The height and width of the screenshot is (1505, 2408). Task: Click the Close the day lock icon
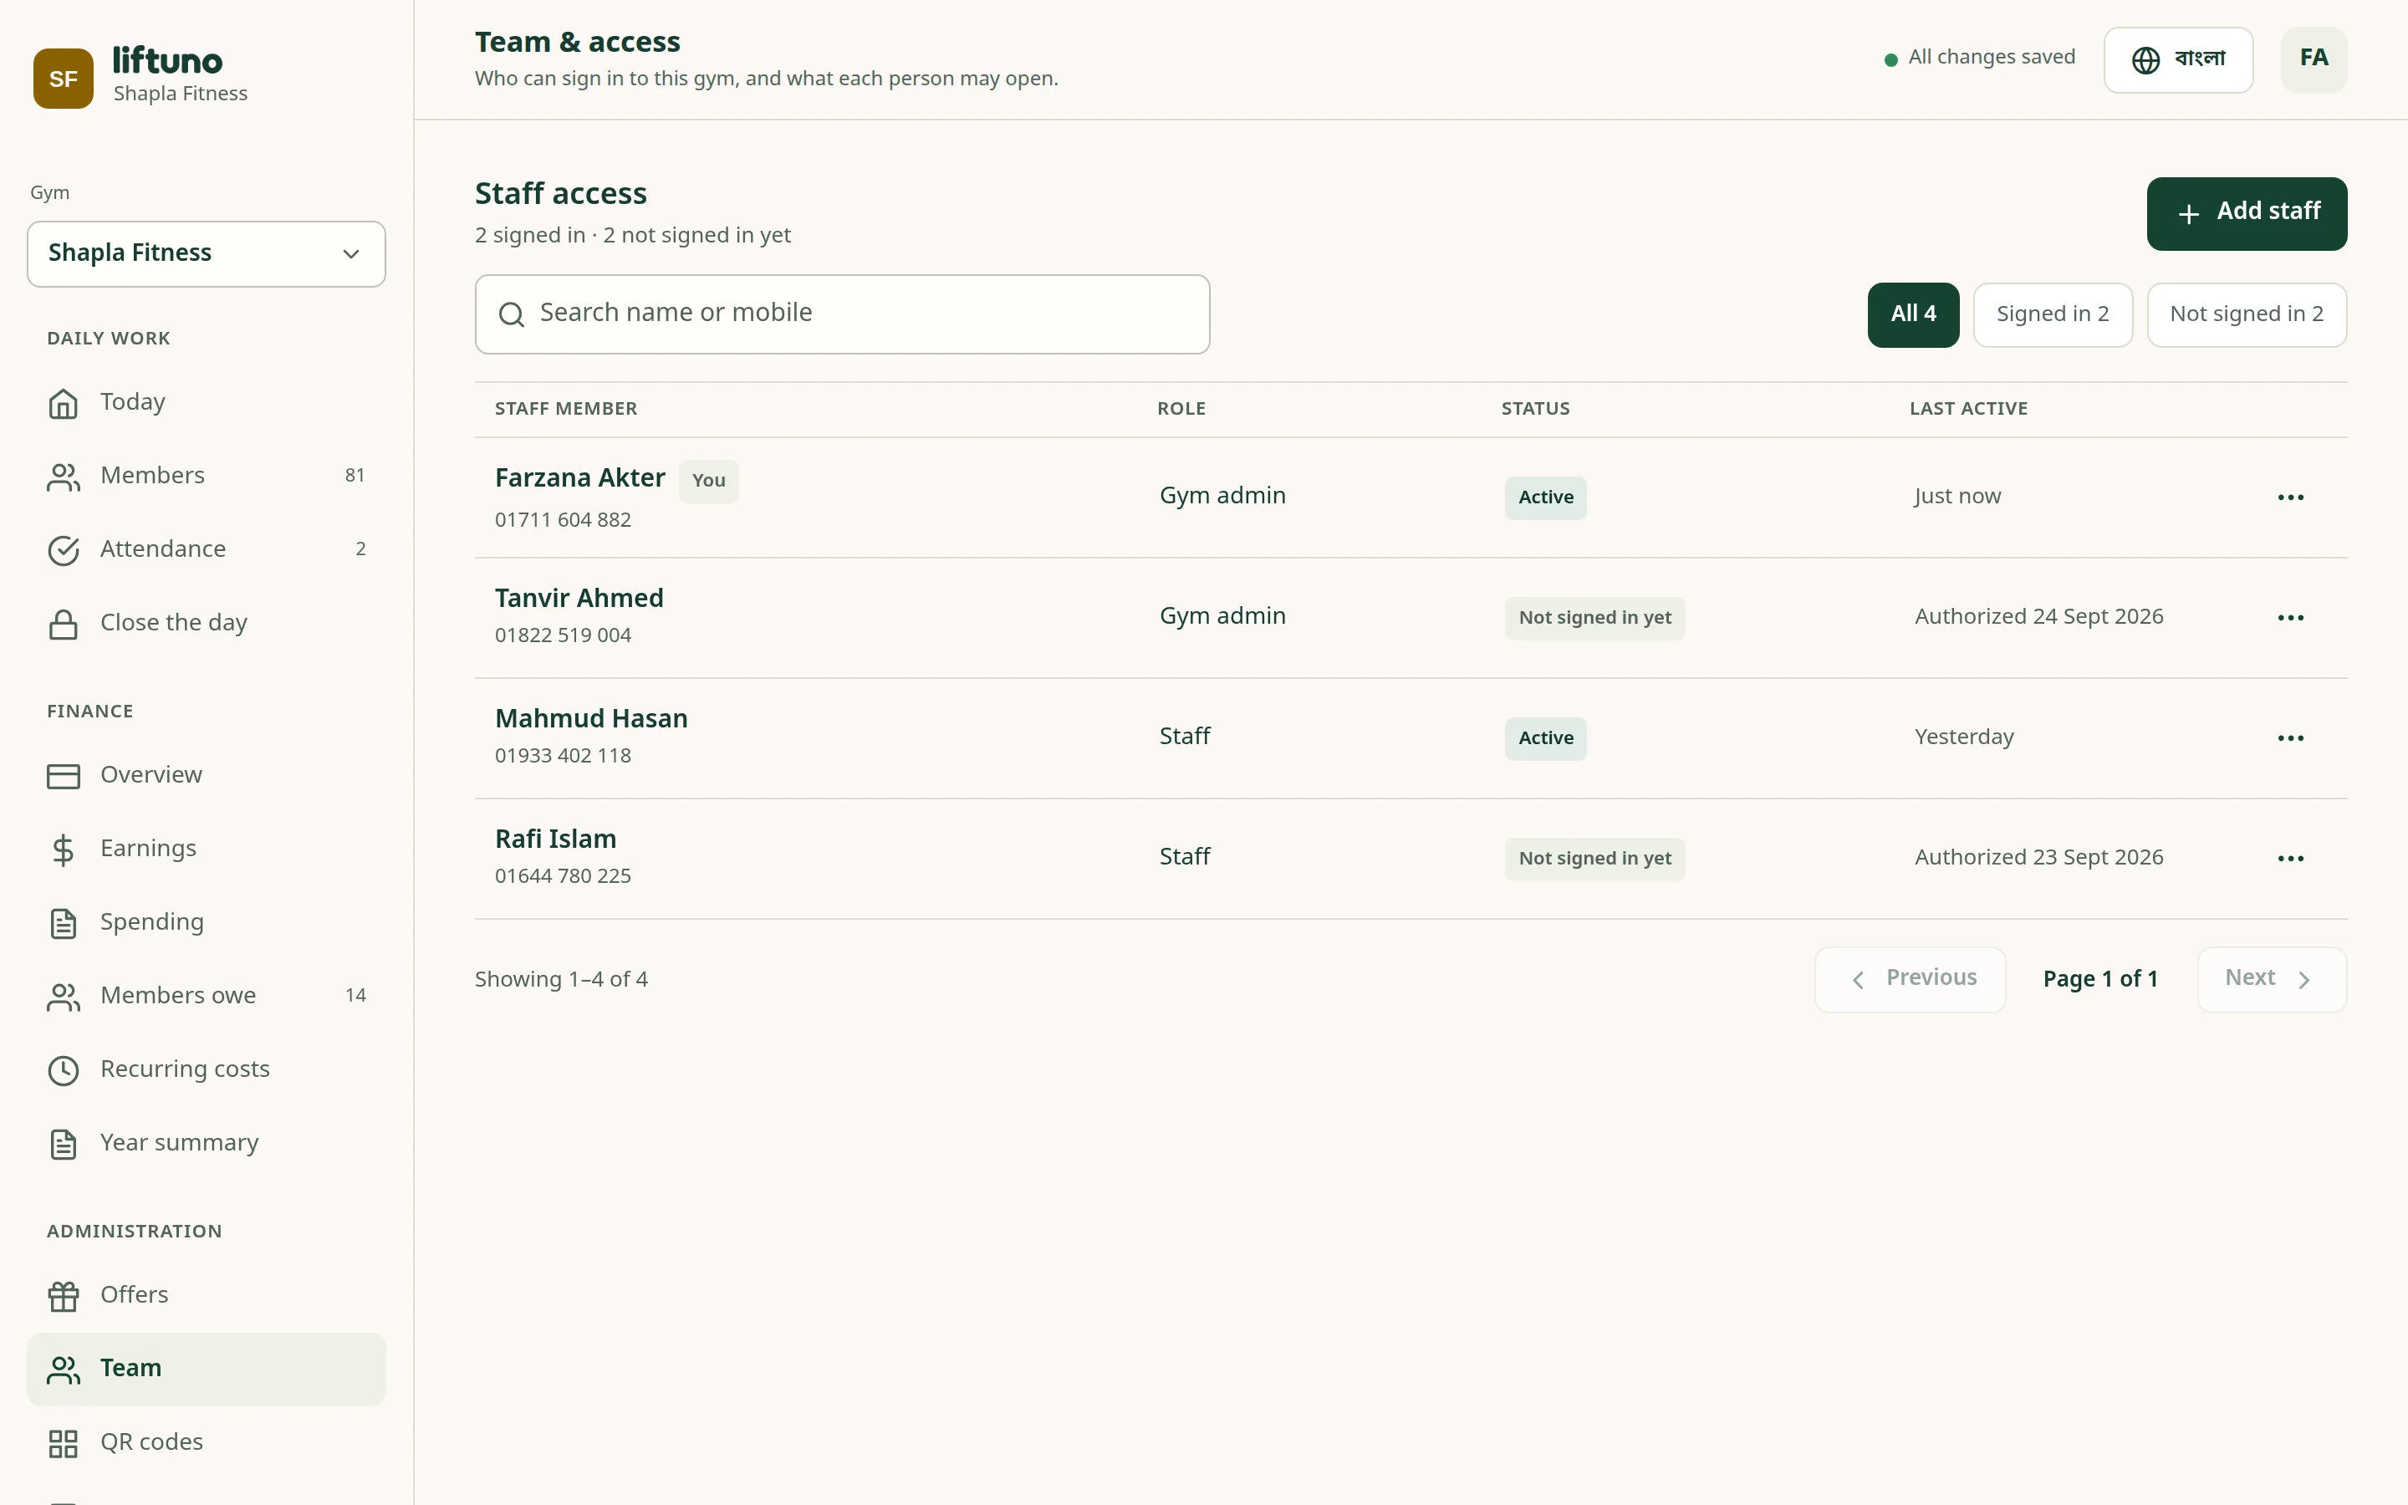[x=63, y=624]
